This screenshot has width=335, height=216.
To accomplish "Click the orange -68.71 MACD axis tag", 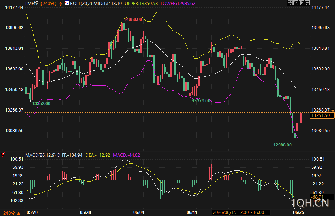I will 322,197.
